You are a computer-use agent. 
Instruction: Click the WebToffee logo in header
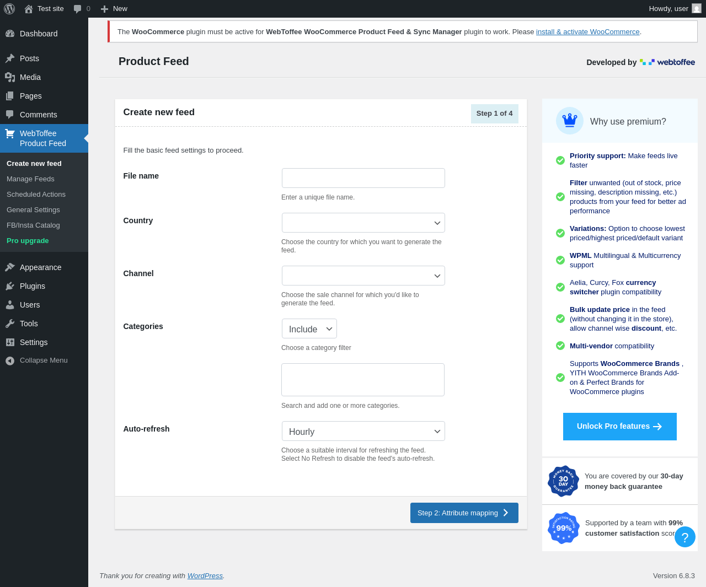click(x=667, y=62)
